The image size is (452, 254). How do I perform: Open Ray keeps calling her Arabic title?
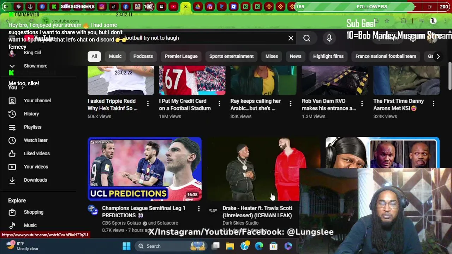tap(256, 105)
